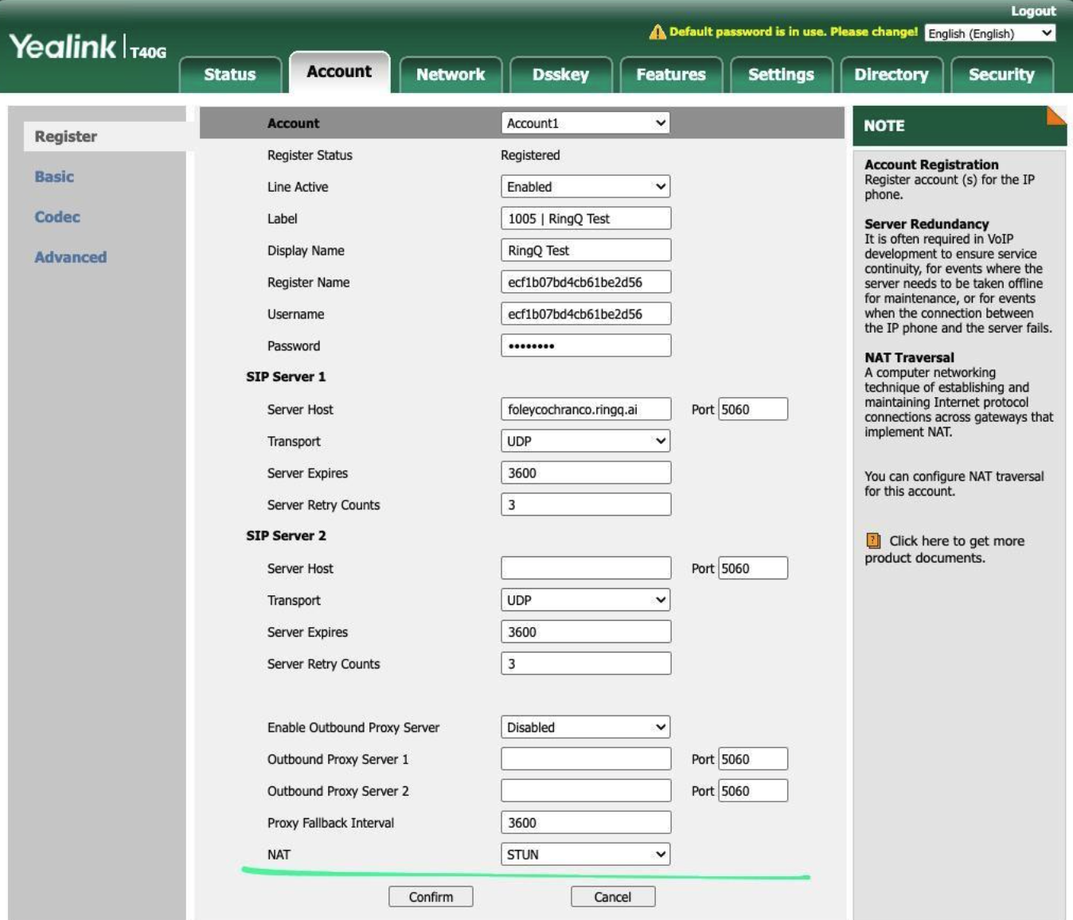Click the SIP Server 1 Server Host field
The height and width of the screenshot is (920, 1073).
585,409
